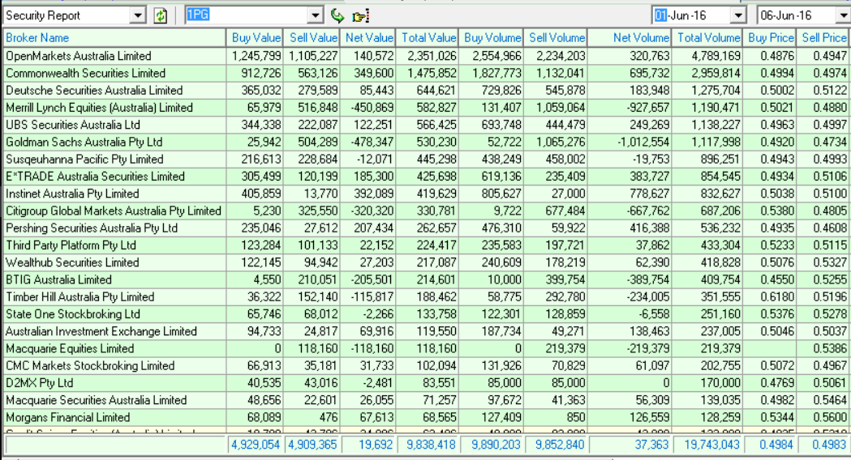Expand the 1PG security code dropdown
This screenshot has height=460, width=851.
pos(316,15)
